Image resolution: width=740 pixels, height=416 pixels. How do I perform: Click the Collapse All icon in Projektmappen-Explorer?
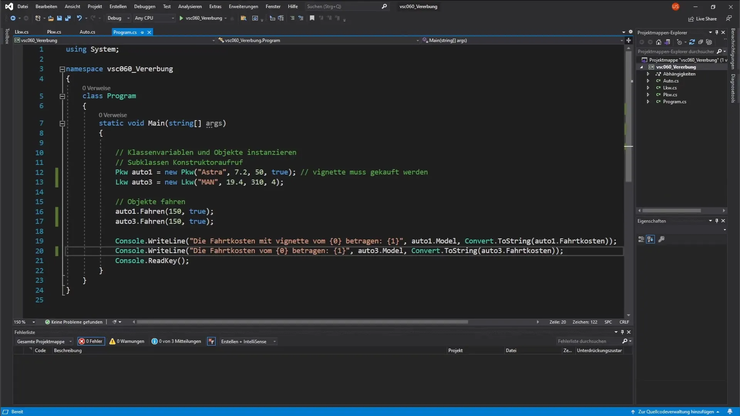[701, 42]
